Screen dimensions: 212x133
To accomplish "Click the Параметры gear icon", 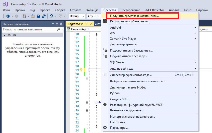I will pyautogui.click(x=105, y=127).
